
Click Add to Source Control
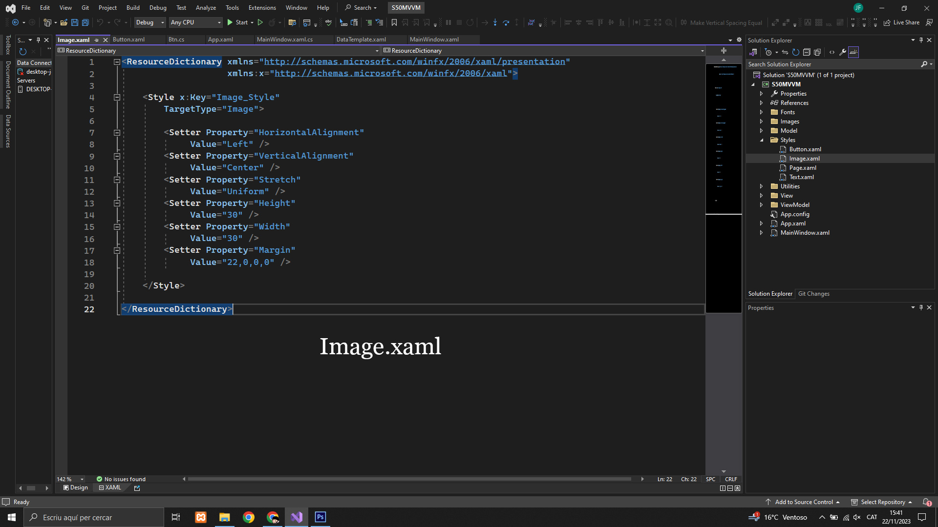[x=804, y=502]
